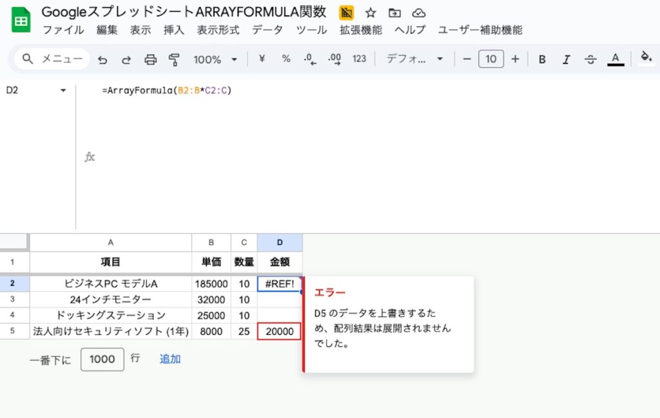Select column A header
This screenshot has height=418, width=660.
tap(111, 243)
